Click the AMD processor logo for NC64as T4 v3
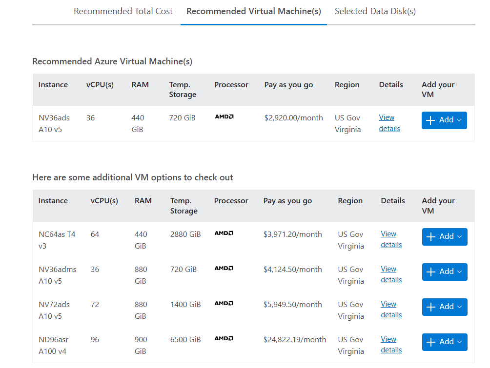Viewport: 490px width, 368px height. (224, 233)
